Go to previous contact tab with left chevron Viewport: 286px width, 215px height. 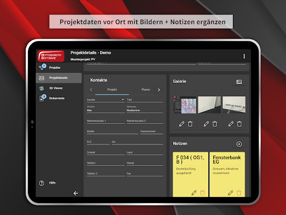[x=91, y=90]
